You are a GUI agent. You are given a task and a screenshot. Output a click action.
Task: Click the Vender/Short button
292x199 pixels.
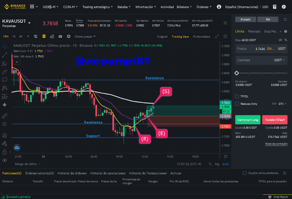tap(275, 120)
